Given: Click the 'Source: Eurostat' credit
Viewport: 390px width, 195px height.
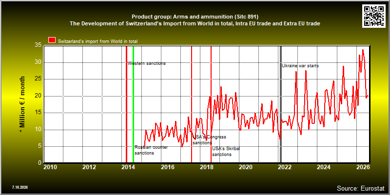Looking at the screenshot, I should click(x=361, y=188).
